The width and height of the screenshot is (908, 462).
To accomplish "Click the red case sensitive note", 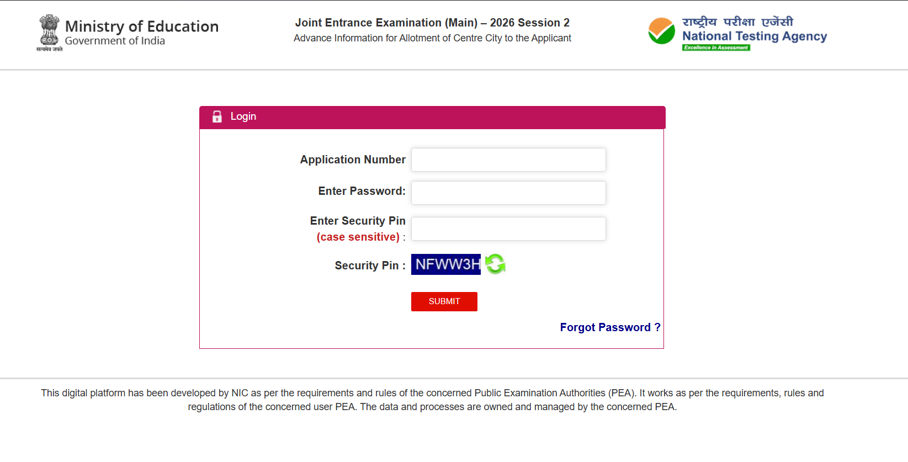I will 358,237.
